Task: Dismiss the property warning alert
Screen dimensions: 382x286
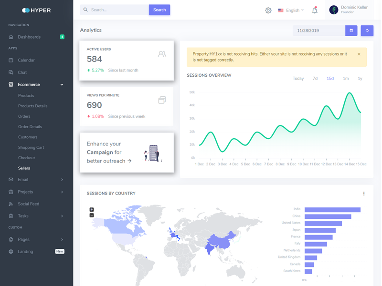Action: 359,54
